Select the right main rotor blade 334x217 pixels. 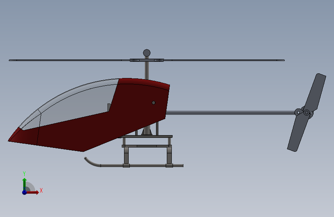tap(224, 60)
